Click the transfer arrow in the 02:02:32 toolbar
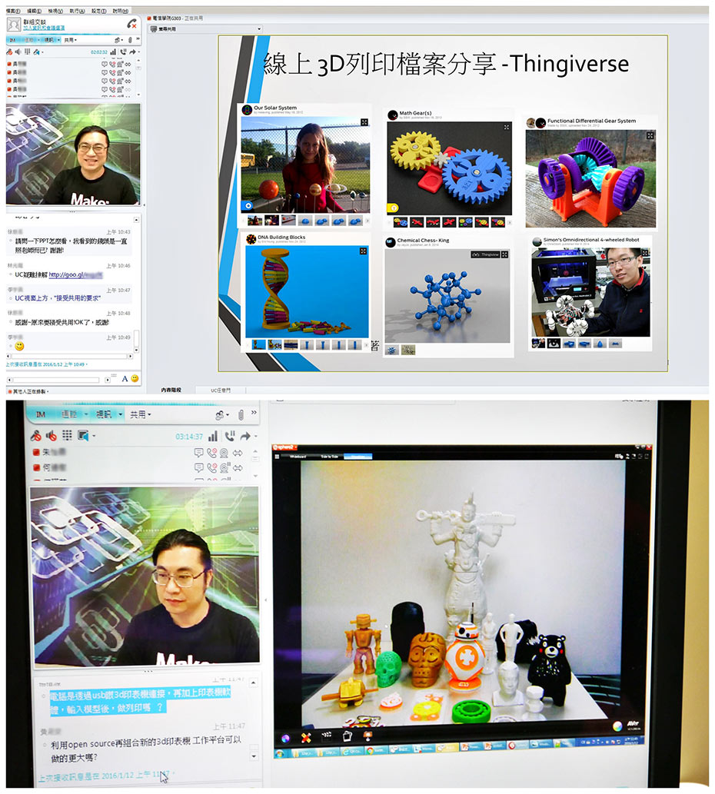The width and height of the screenshot is (715, 794). (x=133, y=52)
